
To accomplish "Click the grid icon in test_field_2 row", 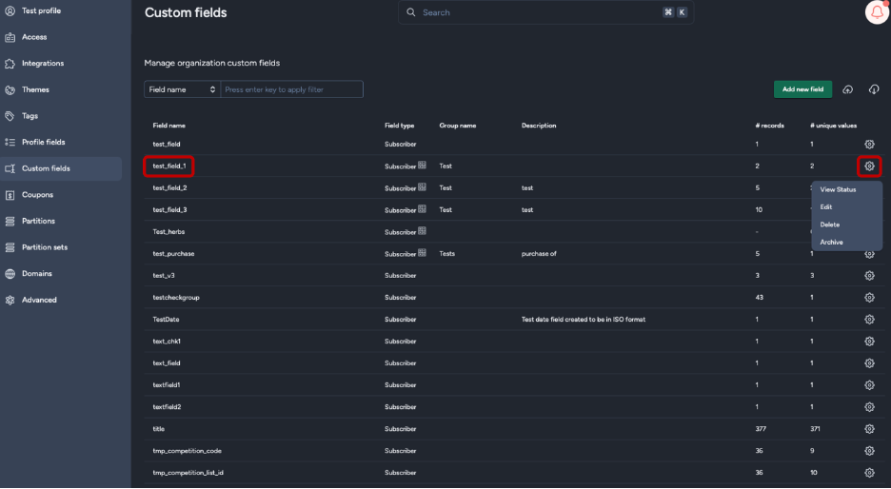I will pos(422,187).
